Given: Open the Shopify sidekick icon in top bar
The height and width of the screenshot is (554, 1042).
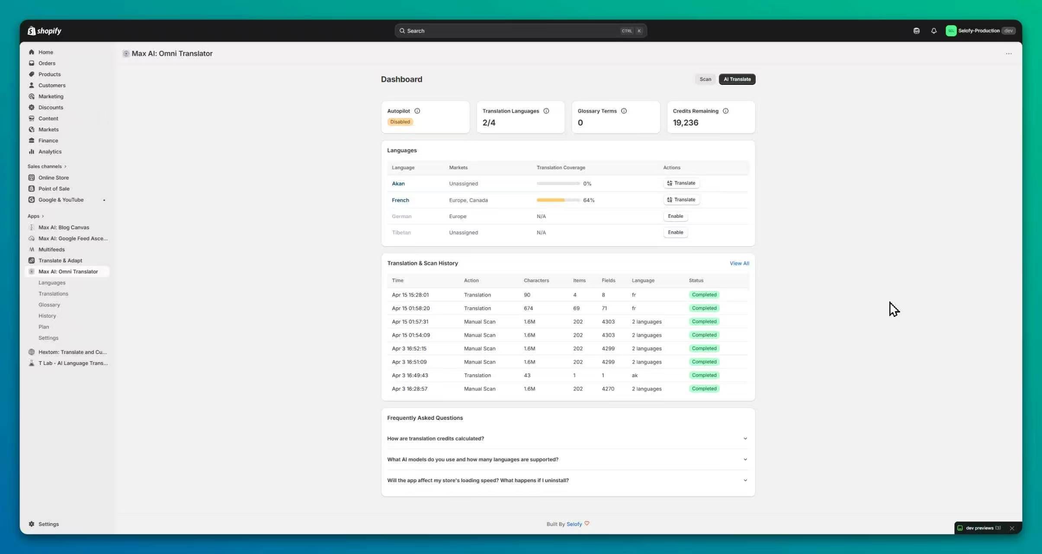Looking at the screenshot, I should (916, 31).
